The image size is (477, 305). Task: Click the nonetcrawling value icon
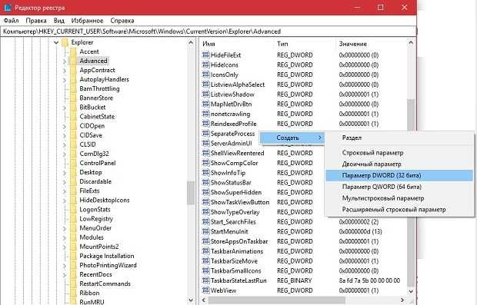click(x=205, y=114)
